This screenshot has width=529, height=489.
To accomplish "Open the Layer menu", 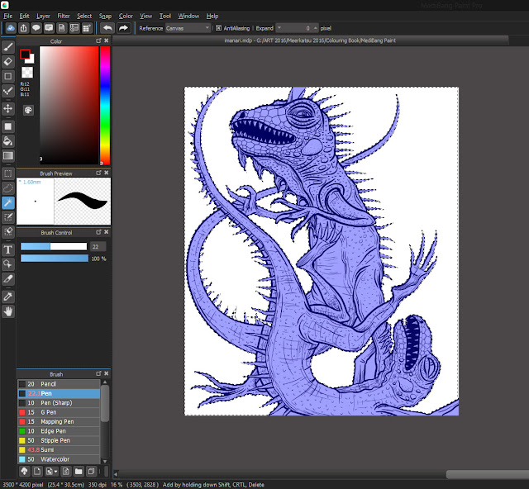I will pyautogui.click(x=43, y=16).
